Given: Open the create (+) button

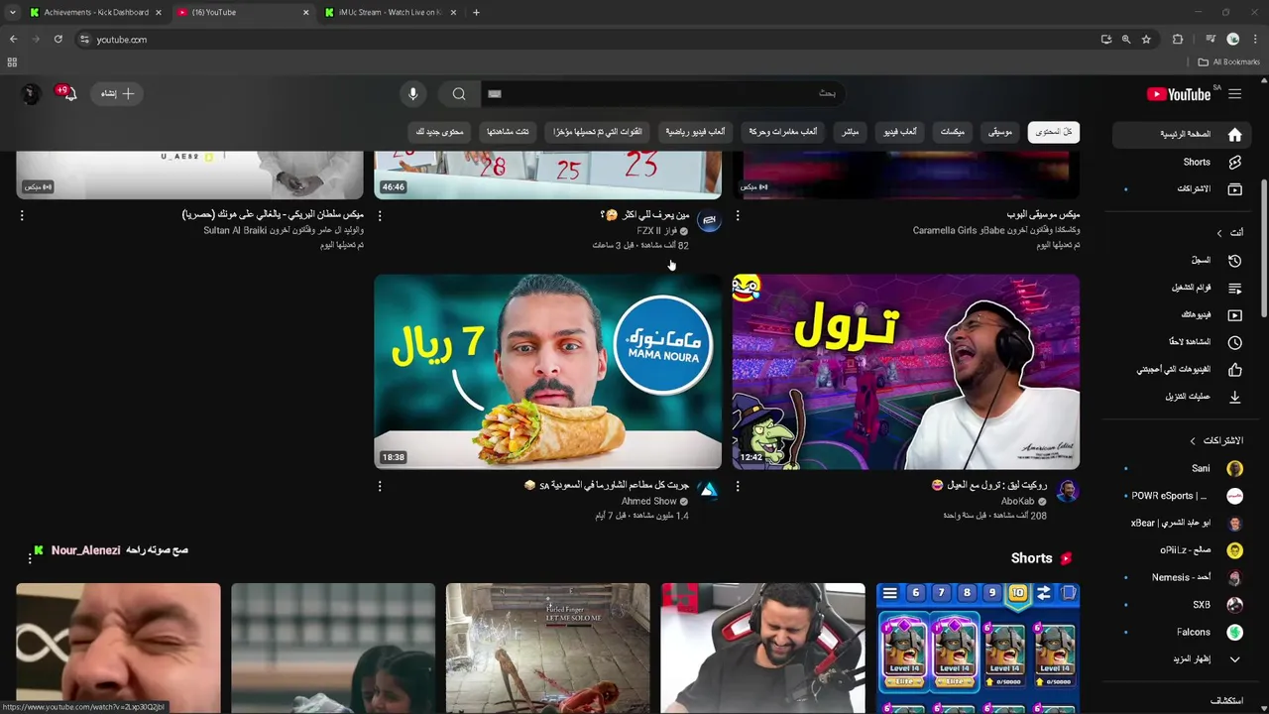Looking at the screenshot, I should click(117, 93).
